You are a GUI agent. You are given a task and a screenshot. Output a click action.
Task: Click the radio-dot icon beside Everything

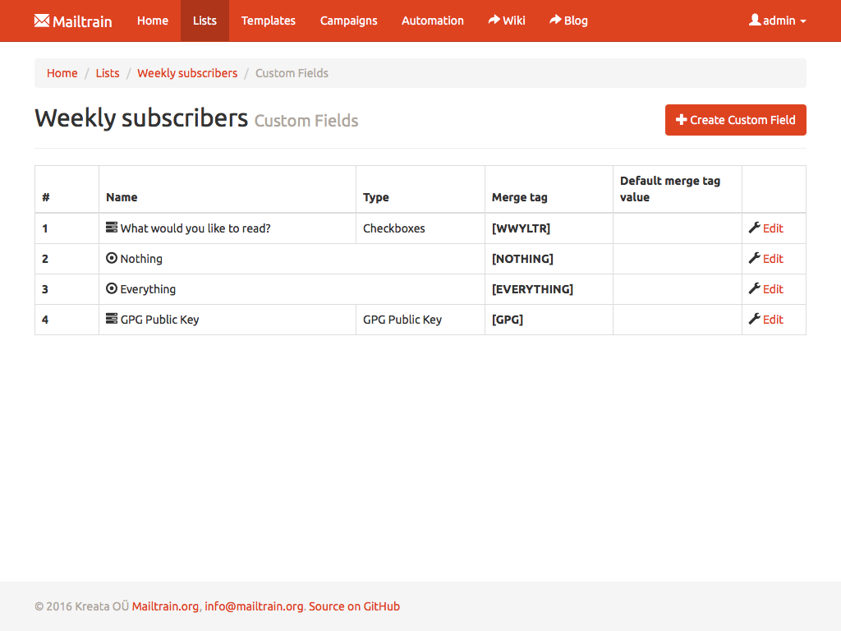coord(112,288)
